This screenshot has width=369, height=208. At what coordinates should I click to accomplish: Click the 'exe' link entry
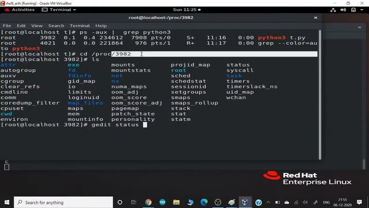click(x=73, y=65)
